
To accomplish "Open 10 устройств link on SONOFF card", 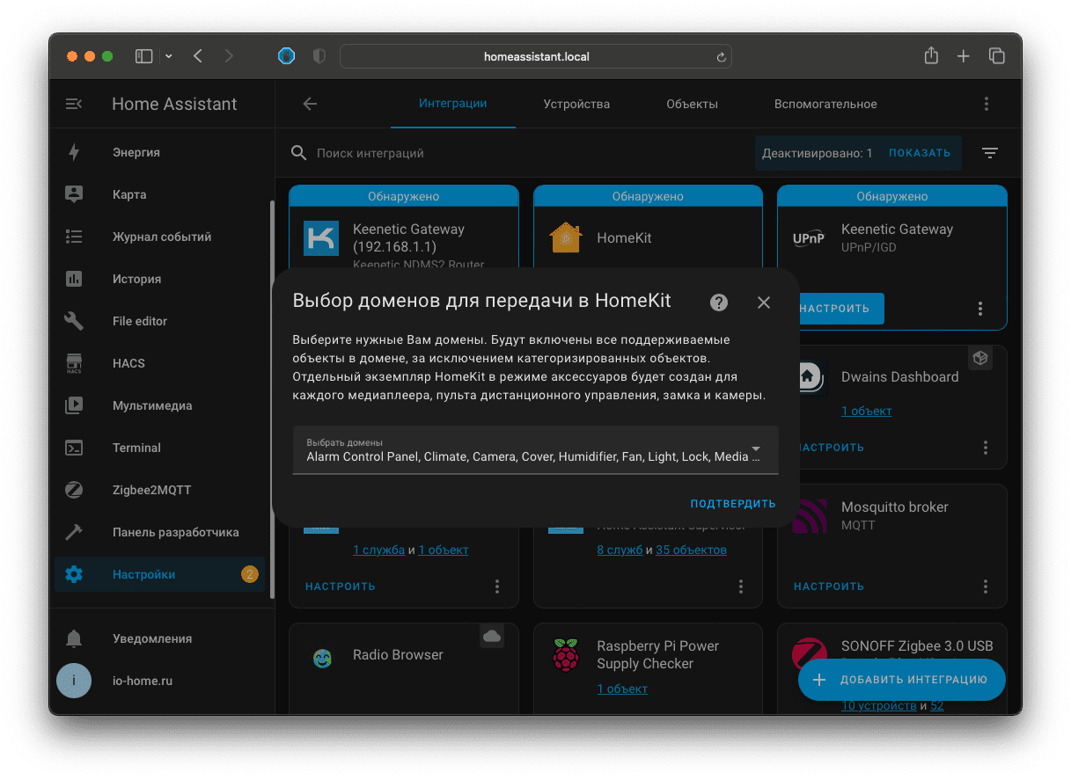I will (x=879, y=705).
